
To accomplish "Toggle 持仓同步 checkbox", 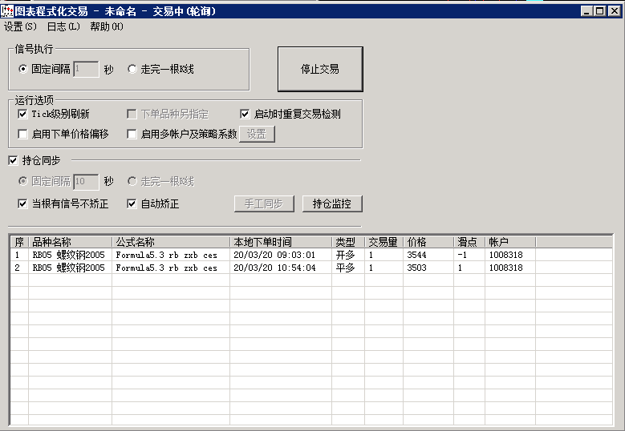I will point(13,160).
